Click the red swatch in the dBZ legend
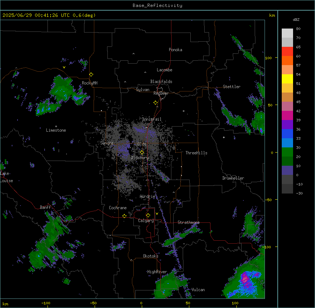Screen dimensions: 315x308 287,51
